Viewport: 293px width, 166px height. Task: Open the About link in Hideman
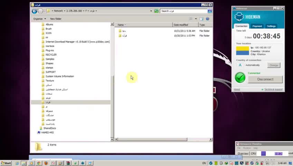coord(237,89)
